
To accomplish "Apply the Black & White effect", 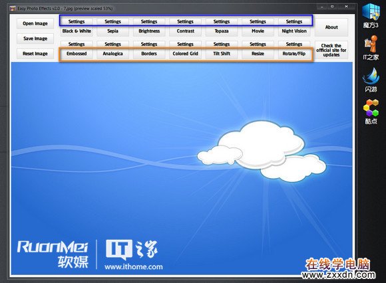I will click(77, 31).
